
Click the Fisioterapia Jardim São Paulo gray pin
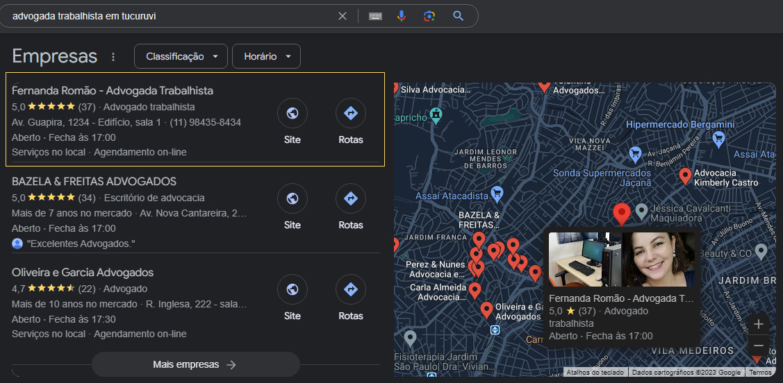click(410, 339)
